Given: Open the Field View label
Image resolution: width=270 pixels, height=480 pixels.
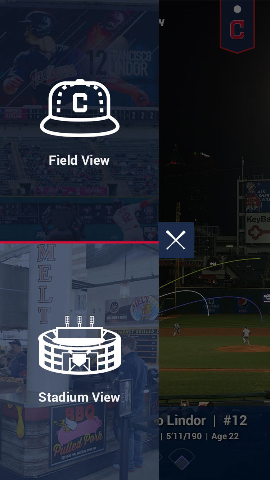Looking at the screenshot, I should click(x=79, y=160).
